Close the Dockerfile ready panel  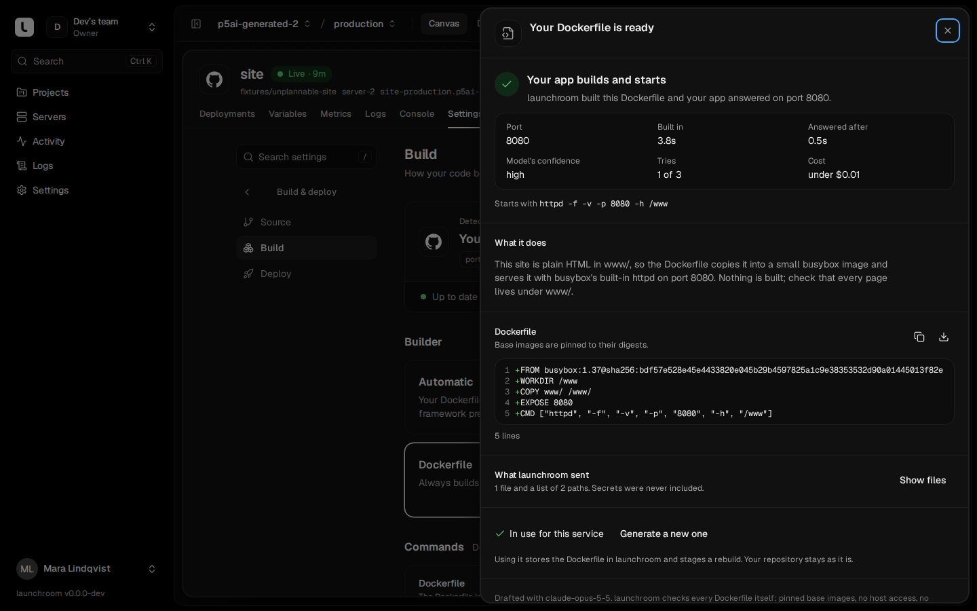point(948,31)
